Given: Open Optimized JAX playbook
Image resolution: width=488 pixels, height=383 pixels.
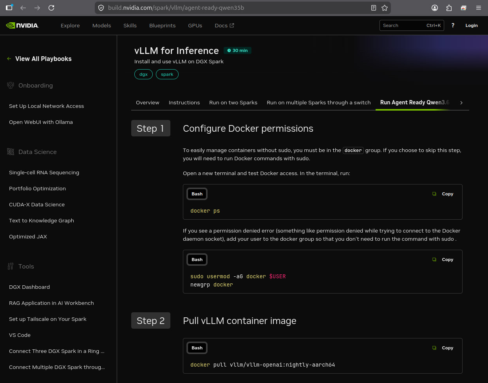Looking at the screenshot, I should (28, 236).
